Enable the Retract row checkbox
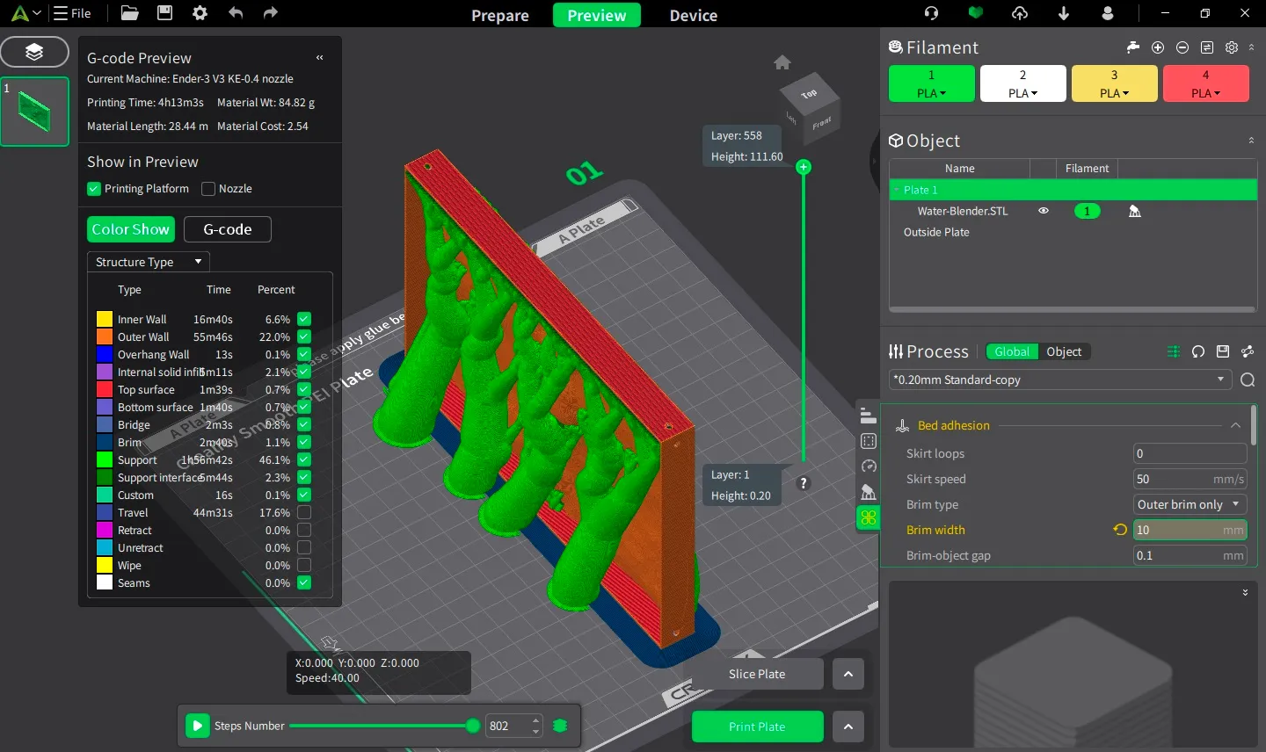This screenshot has height=752, width=1266. click(x=304, y=530)
